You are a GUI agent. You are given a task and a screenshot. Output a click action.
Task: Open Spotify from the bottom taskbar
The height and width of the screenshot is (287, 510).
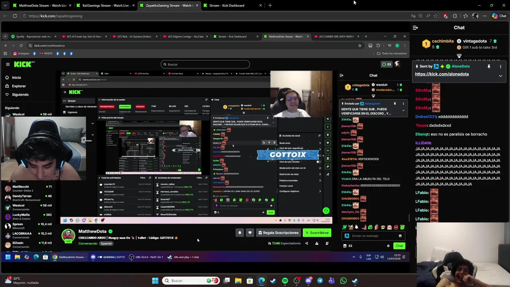285,281
